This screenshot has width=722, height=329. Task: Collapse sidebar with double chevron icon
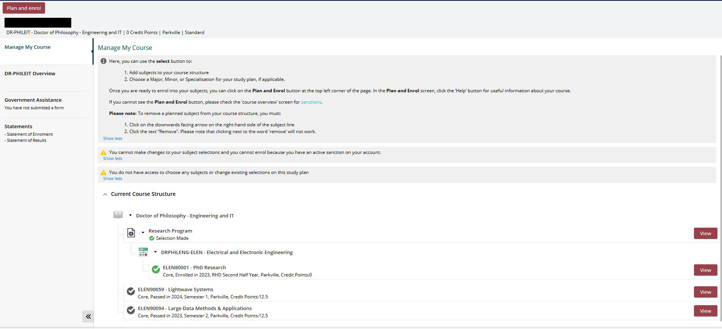click(88, 317)
